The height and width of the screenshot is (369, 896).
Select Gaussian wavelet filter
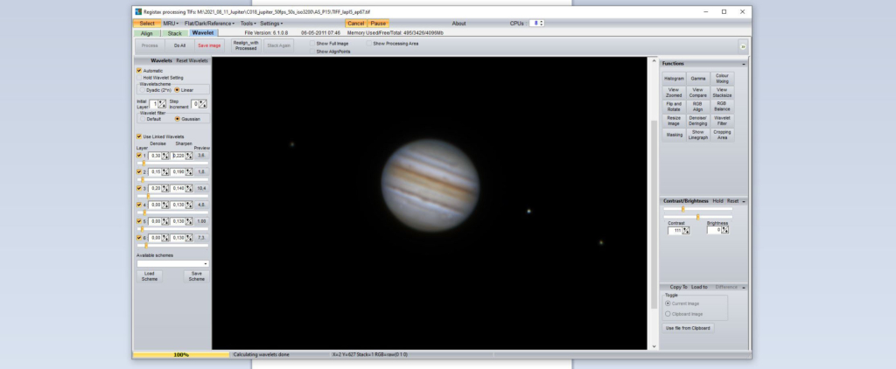(x=177, y=119)
